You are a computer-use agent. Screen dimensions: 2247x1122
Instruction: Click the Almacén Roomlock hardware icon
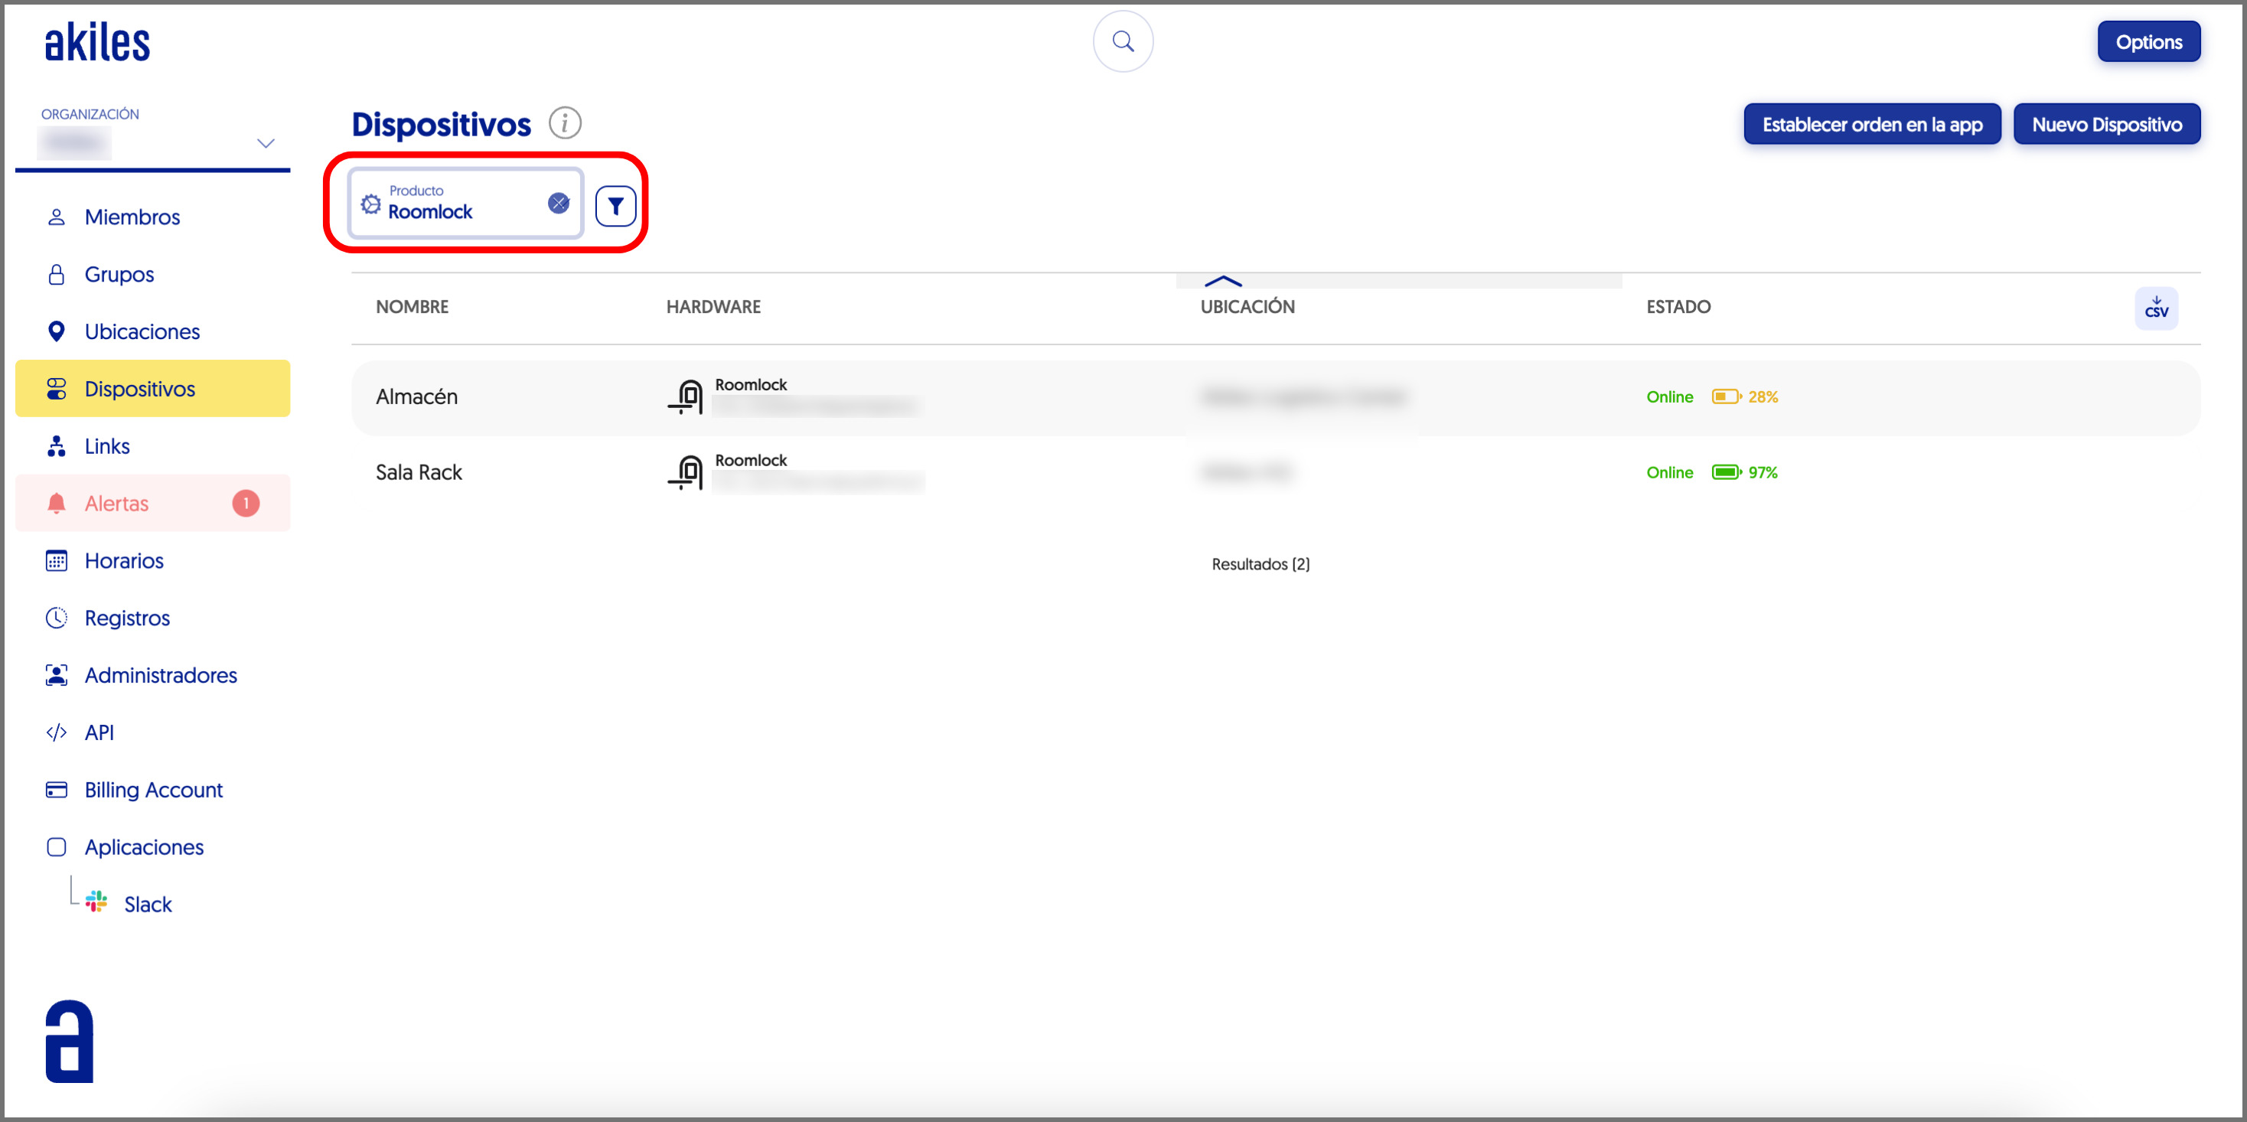686,396
